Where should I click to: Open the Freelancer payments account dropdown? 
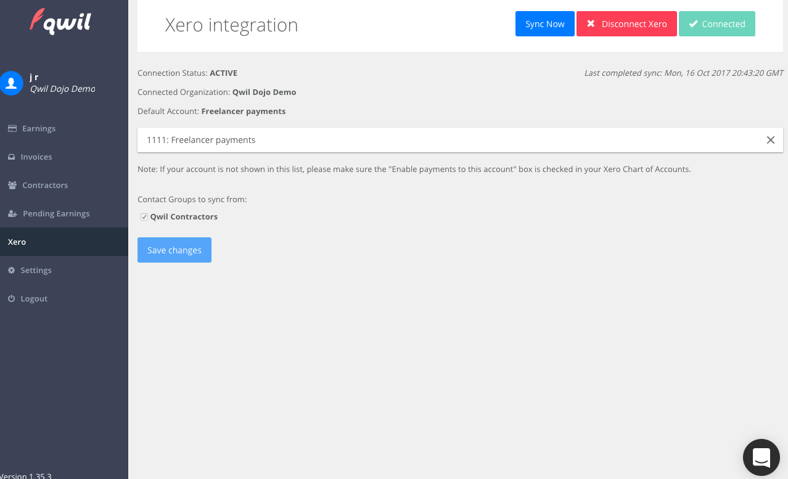(x=450, y=140)
